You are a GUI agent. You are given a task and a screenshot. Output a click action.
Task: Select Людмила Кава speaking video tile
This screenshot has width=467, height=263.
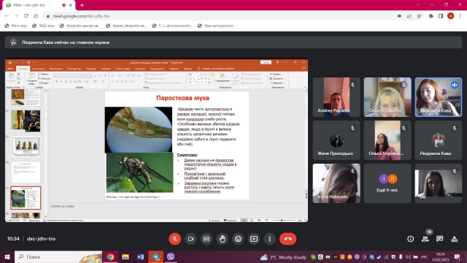(439, 97)
